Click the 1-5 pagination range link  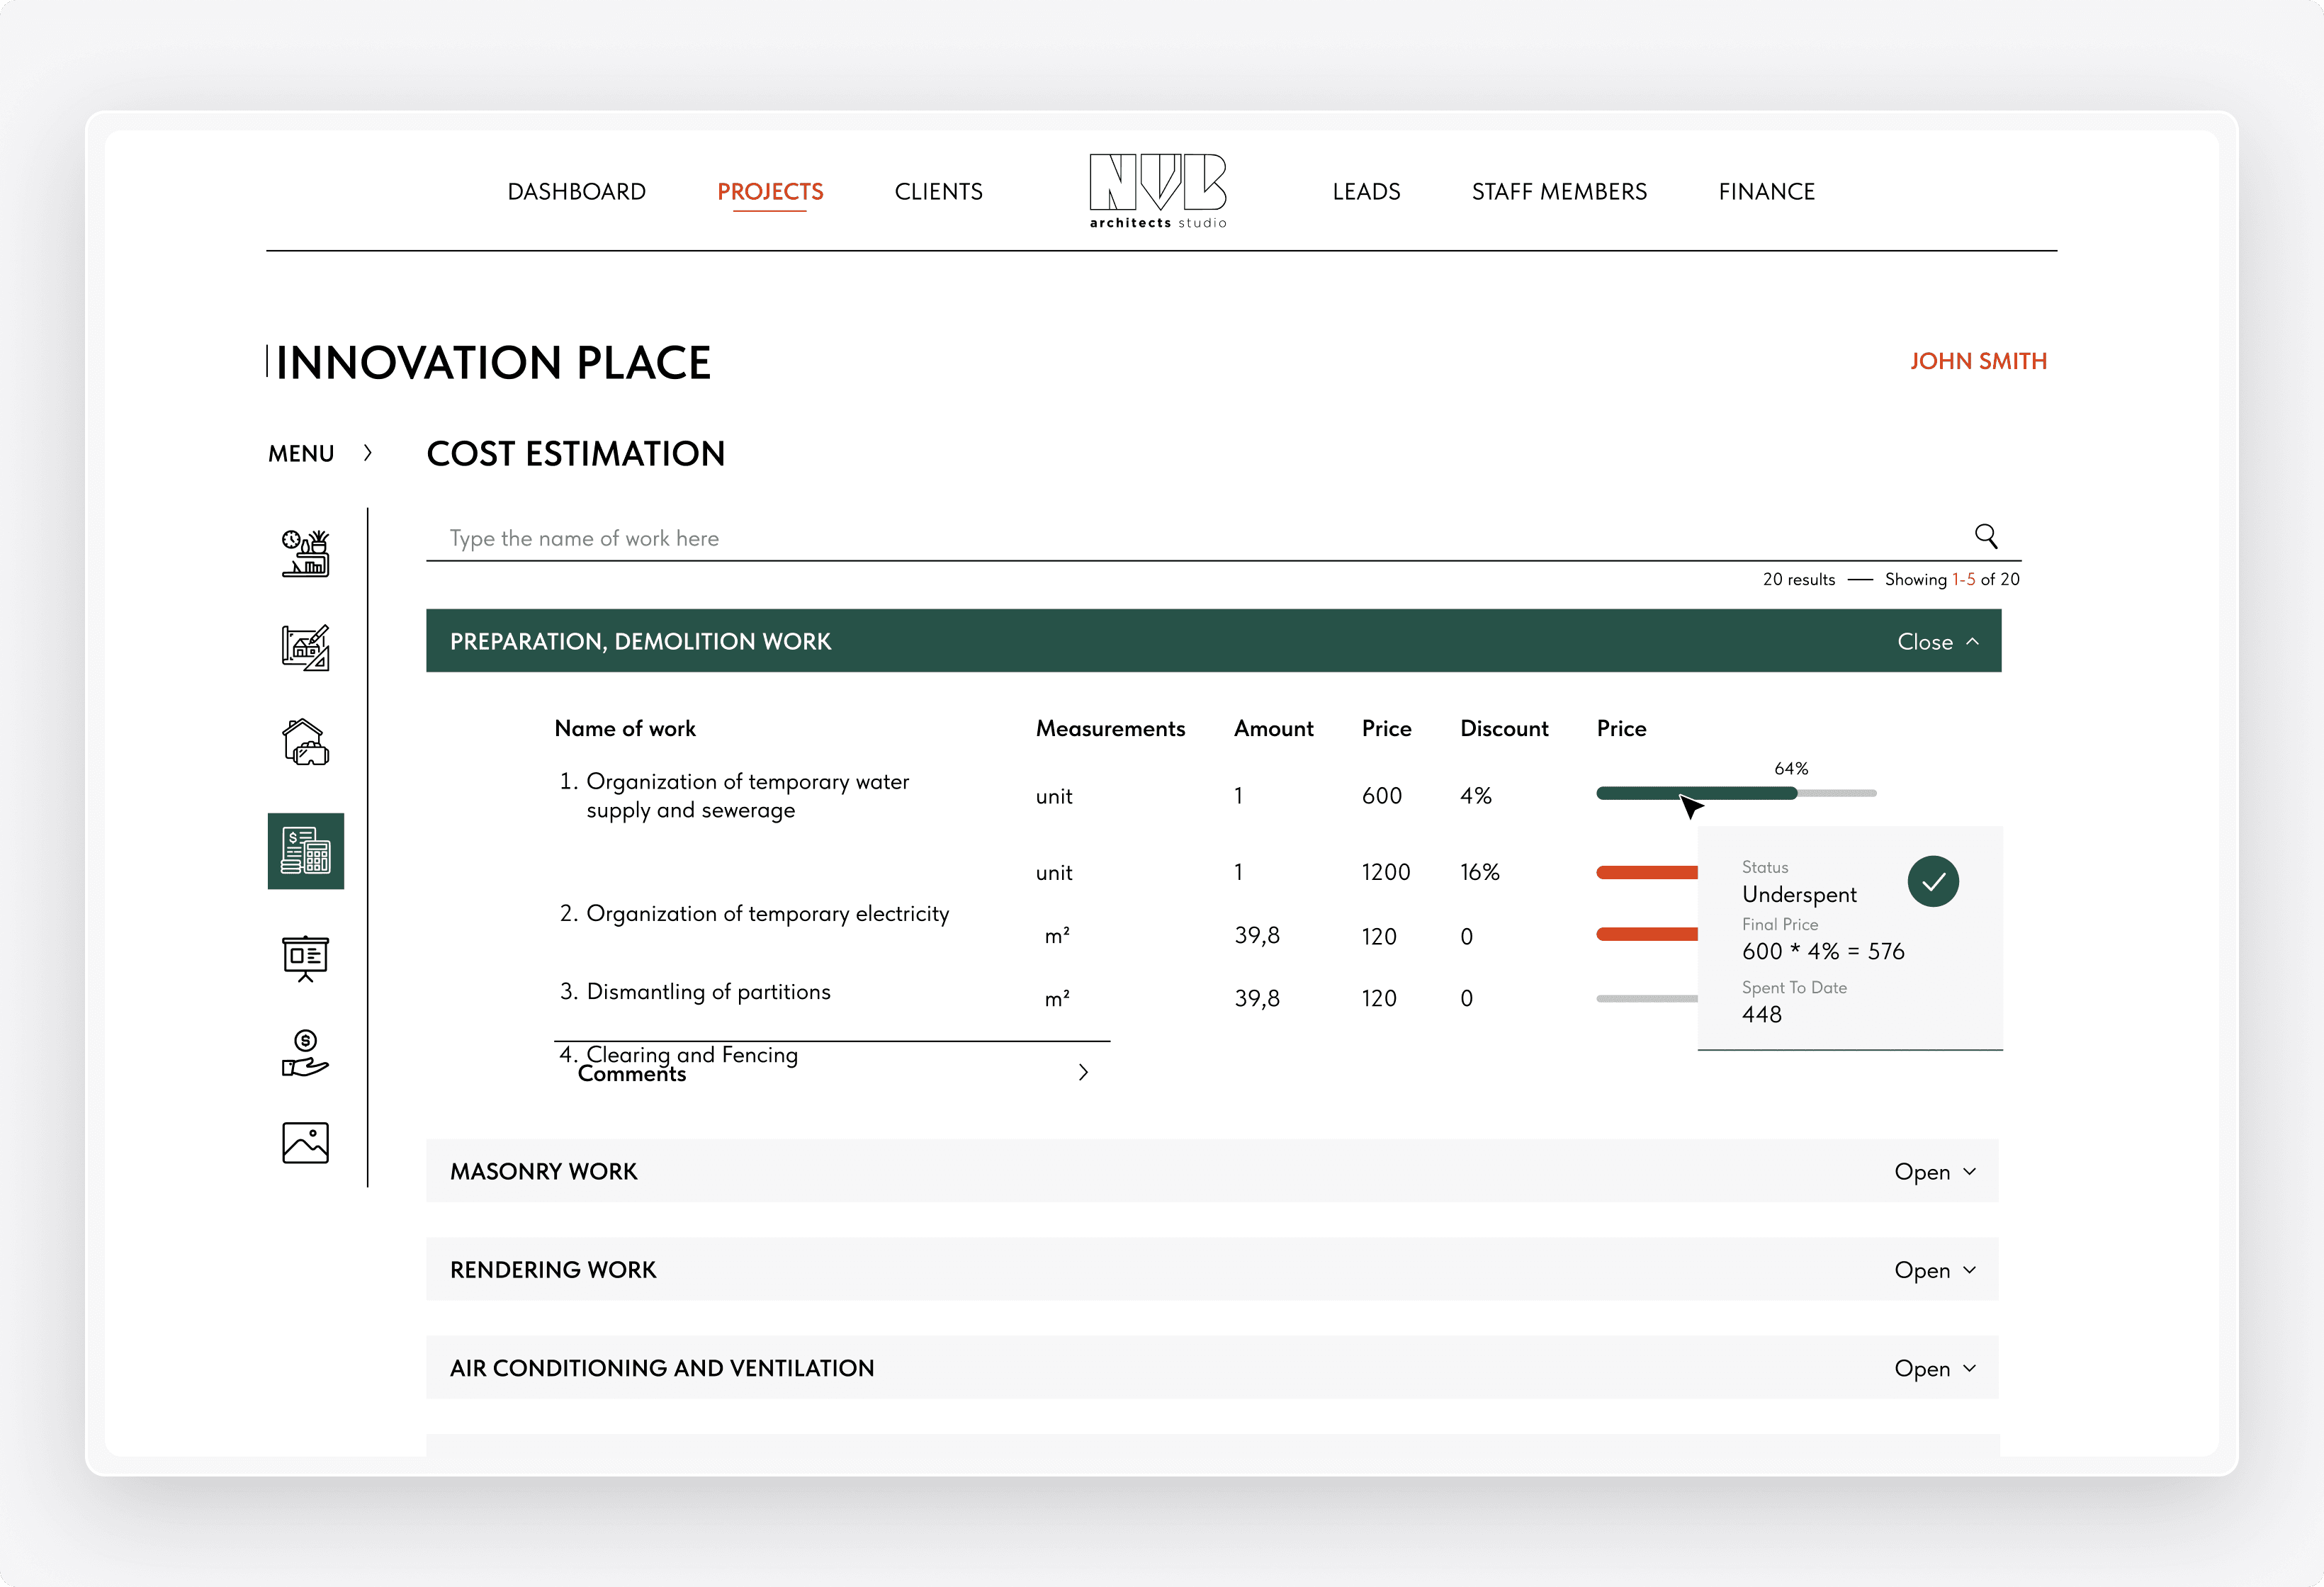pyautogui.click(x=1964, y=579)
